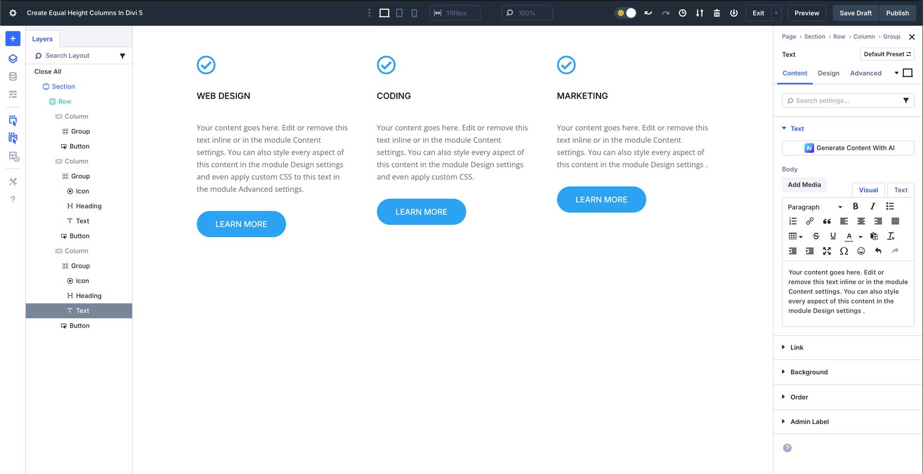The height and width of the screenshot is (474, 923).
Task: Open the portability import/export arrows icon
Action: click(x=699, y=13)
